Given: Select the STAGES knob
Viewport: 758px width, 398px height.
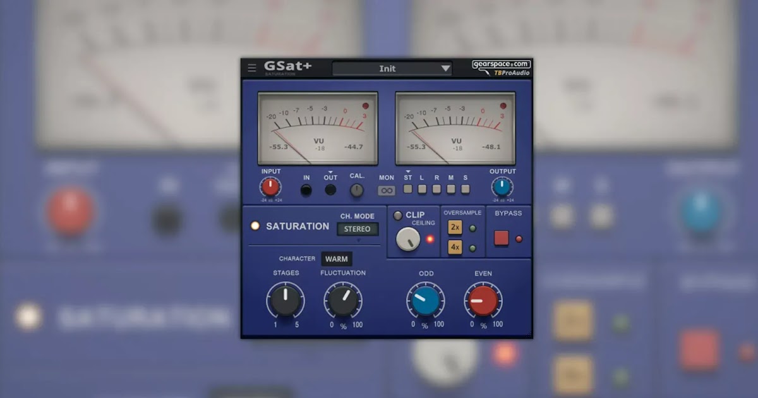Looking at the screenshot, I should pyautogui.click(x=286, y=301).
